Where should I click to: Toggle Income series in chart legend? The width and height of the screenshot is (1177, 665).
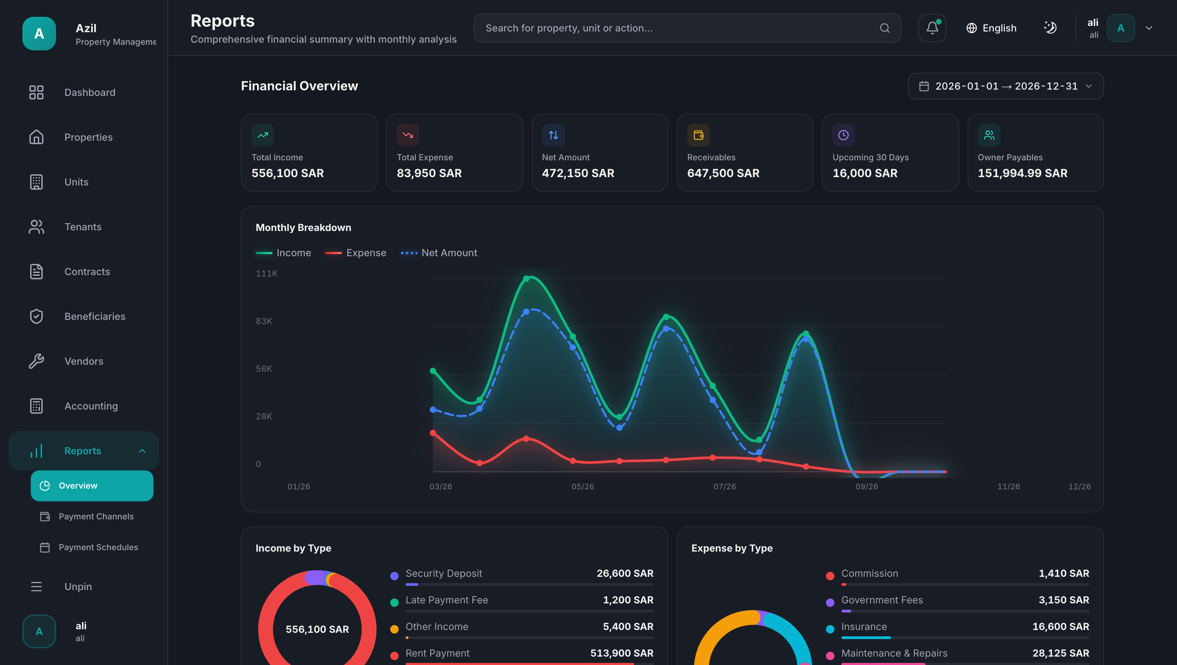click(283, 253)
